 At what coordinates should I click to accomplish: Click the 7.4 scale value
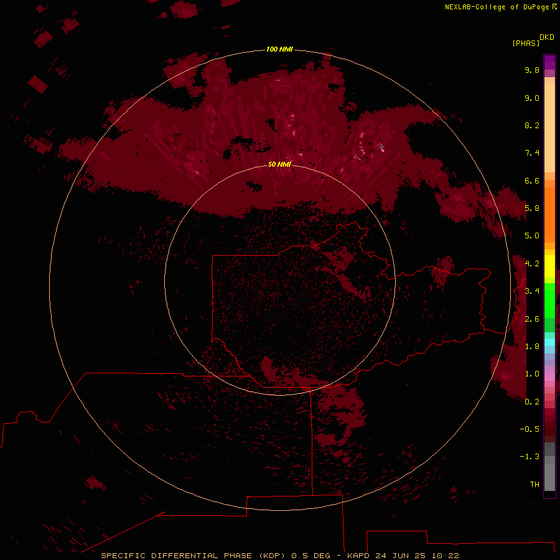pos(532,153)
